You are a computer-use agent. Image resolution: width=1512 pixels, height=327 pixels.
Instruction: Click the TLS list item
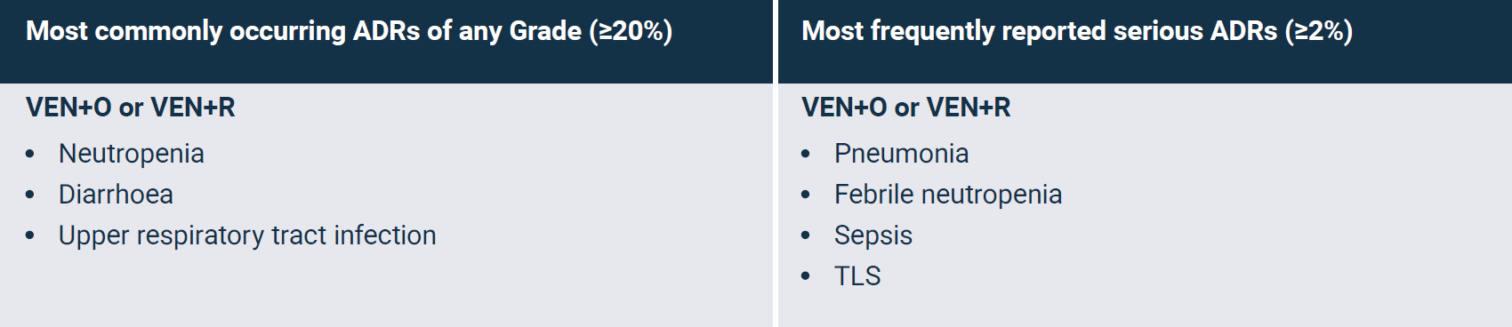(x=857, y=276)
